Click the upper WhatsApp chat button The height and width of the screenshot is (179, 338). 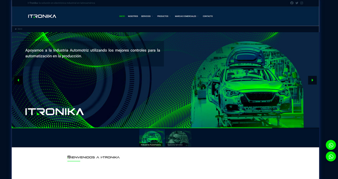point(331,145)
